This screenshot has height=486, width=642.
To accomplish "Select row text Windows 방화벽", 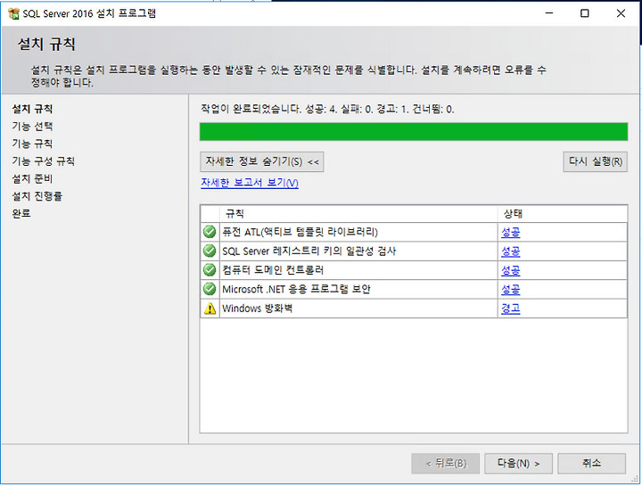I will point(257,309).
